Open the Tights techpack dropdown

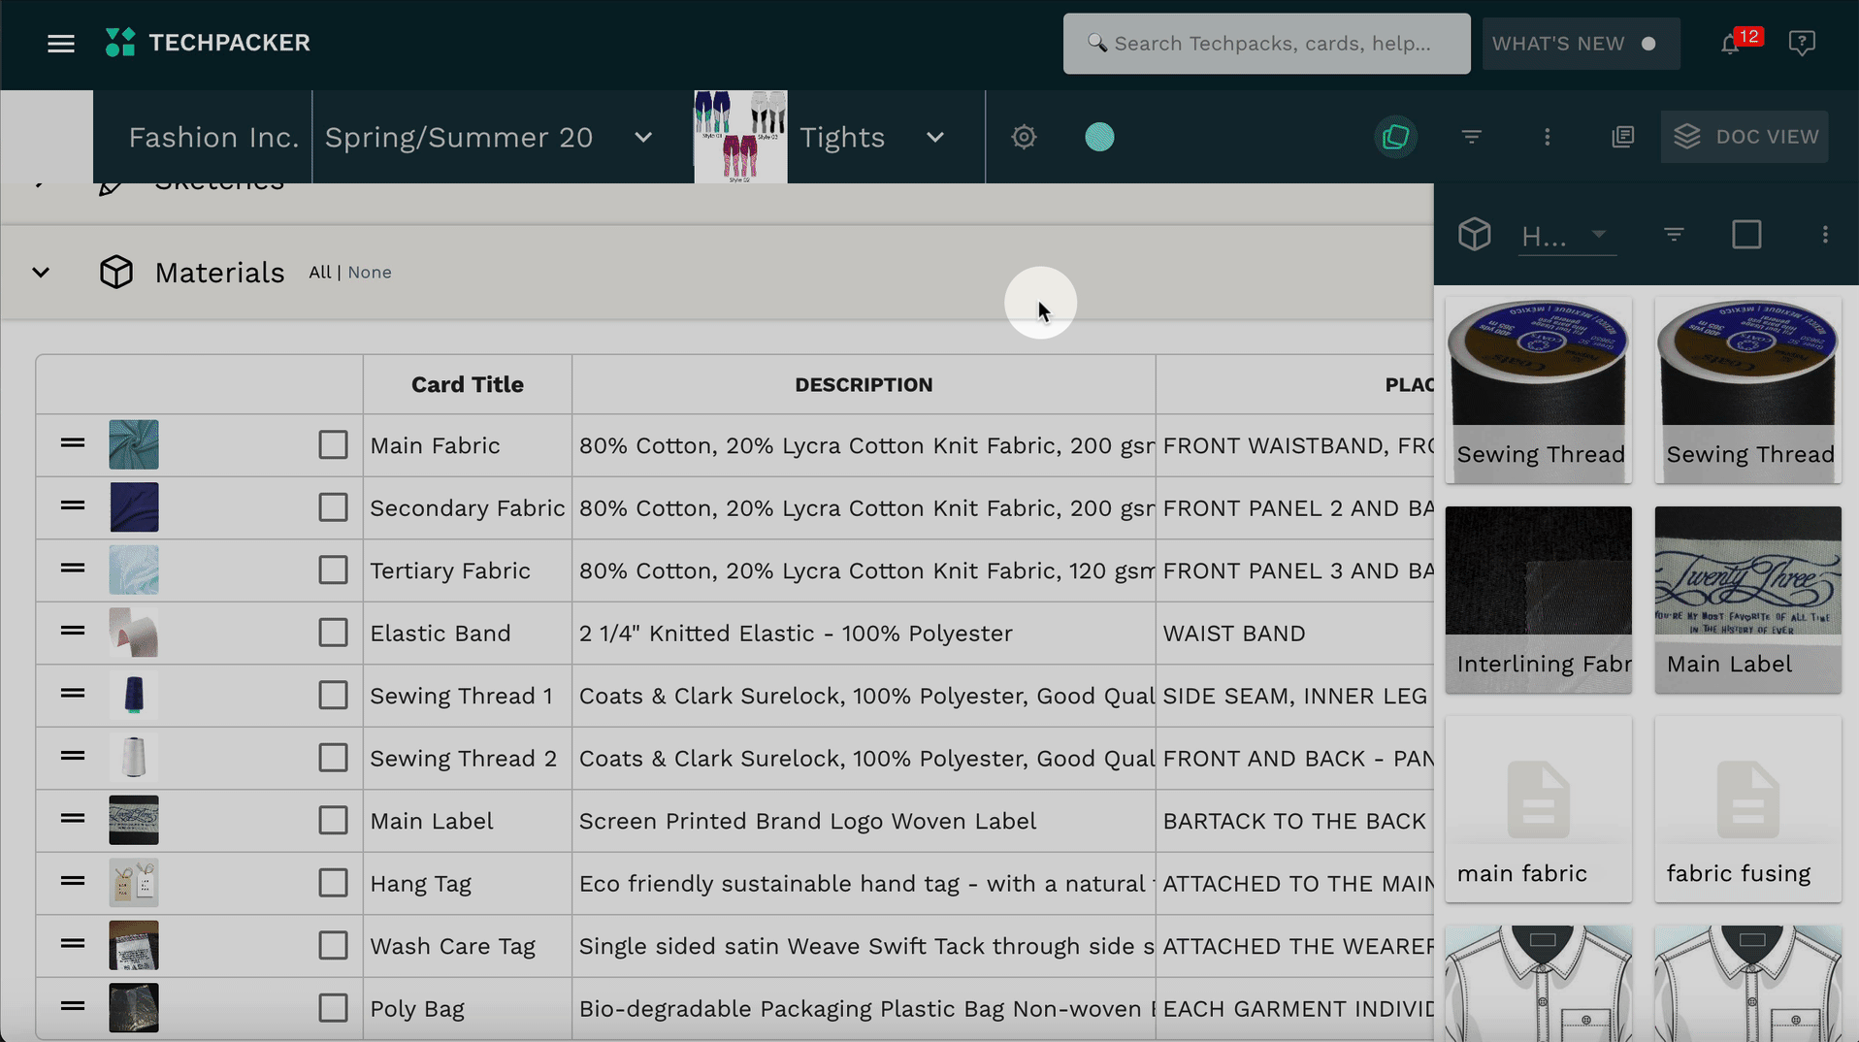[935, 138]
